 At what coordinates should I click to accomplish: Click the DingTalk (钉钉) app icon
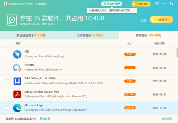coord(17,54)
